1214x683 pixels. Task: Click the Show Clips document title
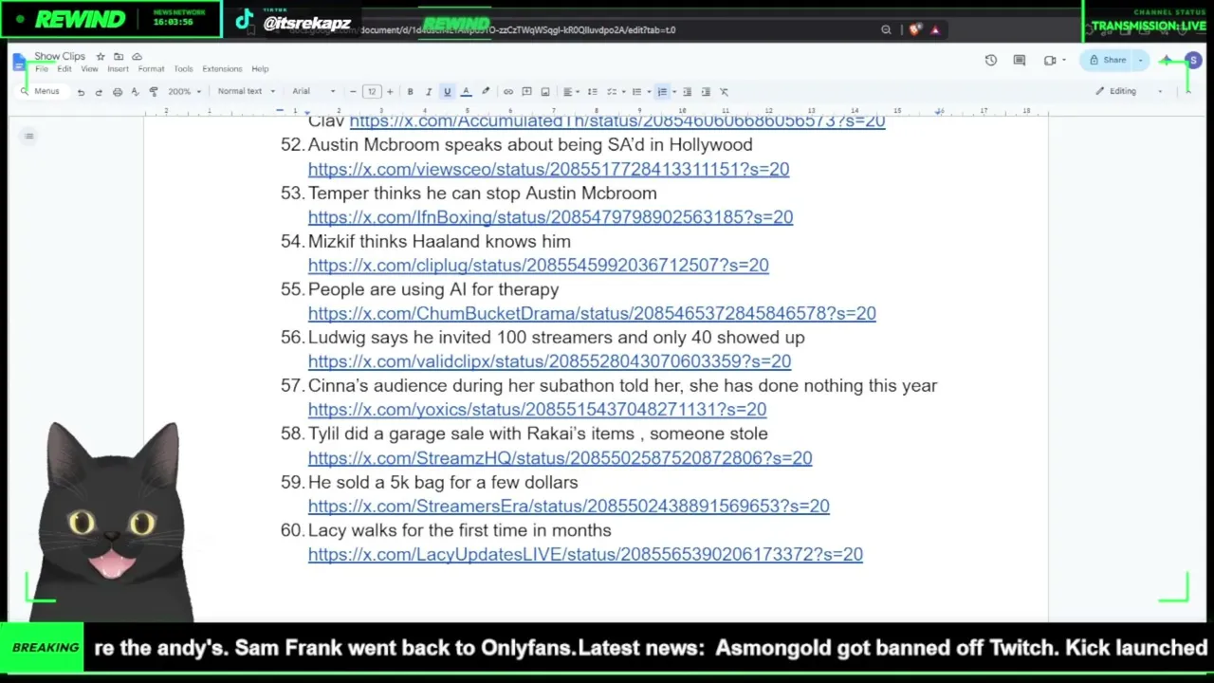[x=60, y=57]
